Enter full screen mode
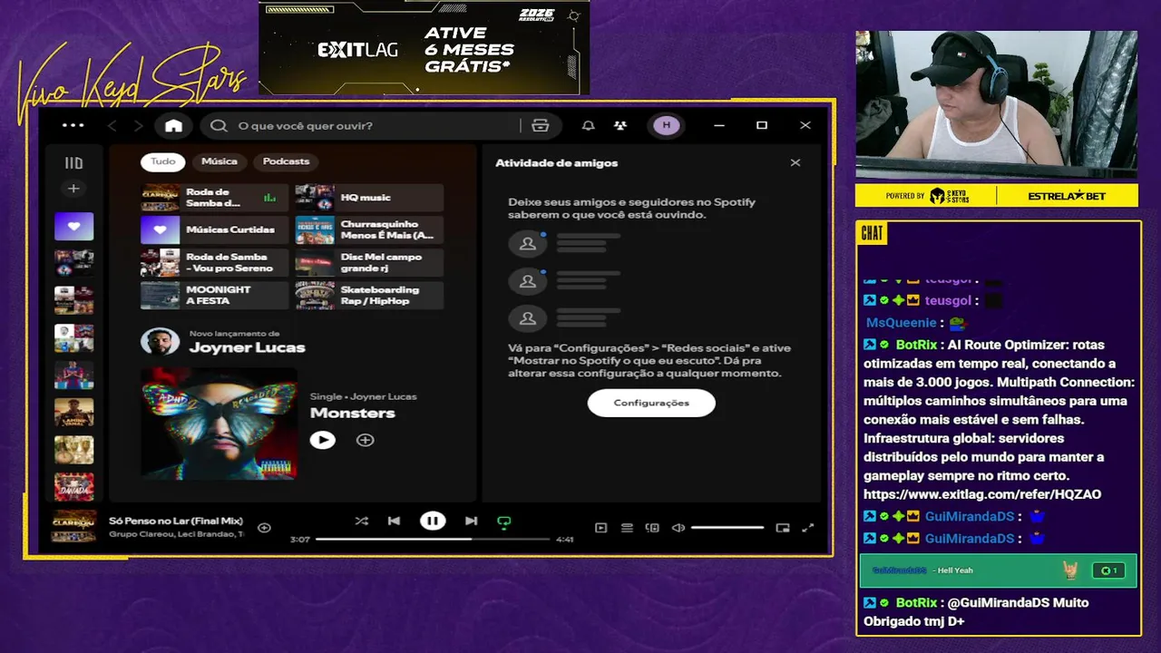 point(808,528)
